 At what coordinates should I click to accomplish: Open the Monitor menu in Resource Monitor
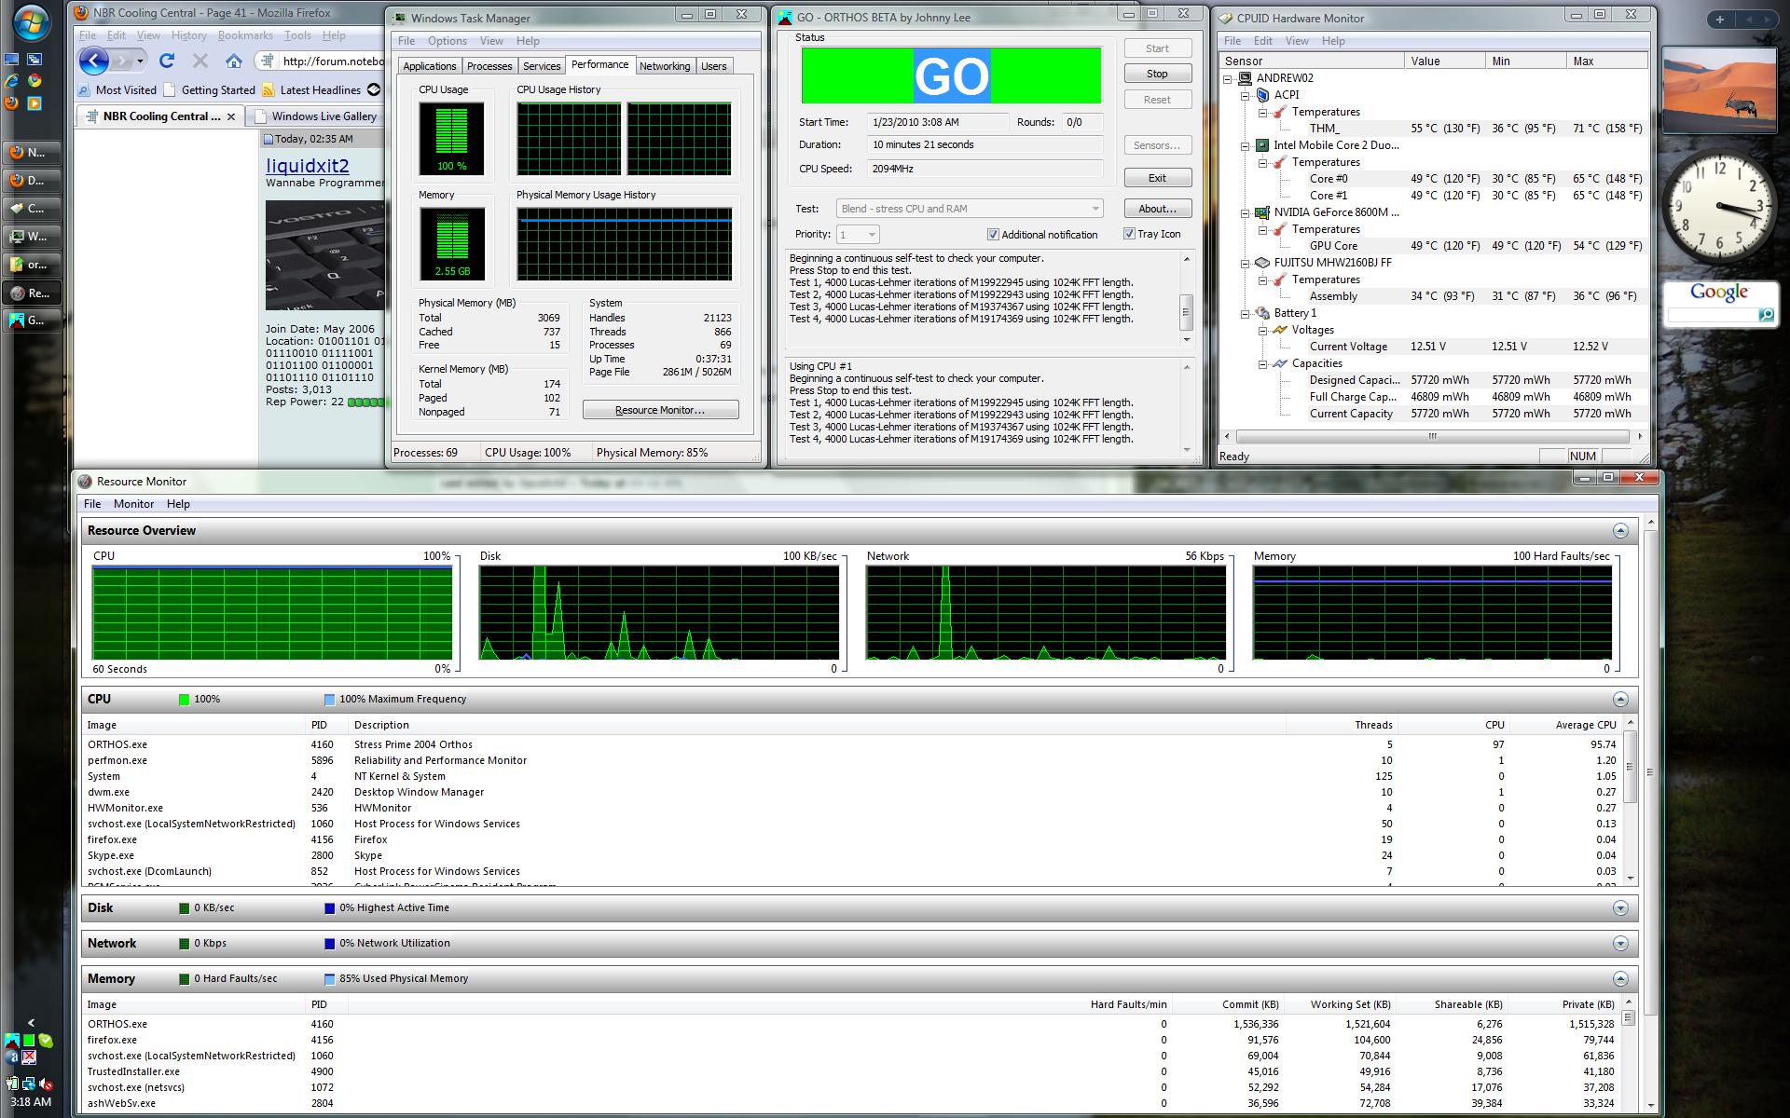(133, 504)
